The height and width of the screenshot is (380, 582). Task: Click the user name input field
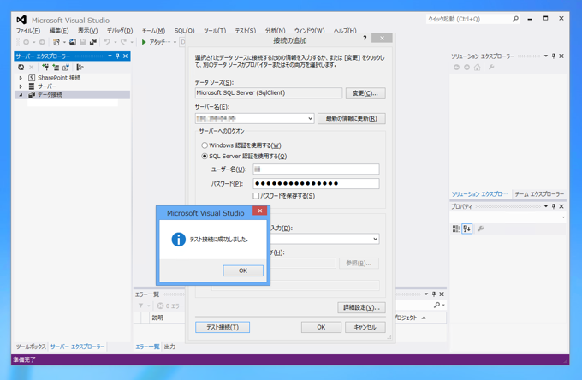tap(316, 169)
